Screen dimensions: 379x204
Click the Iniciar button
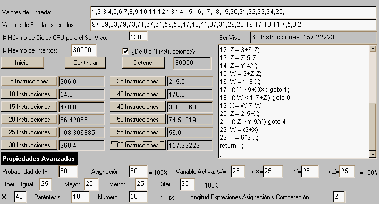(x=22, y=63)
